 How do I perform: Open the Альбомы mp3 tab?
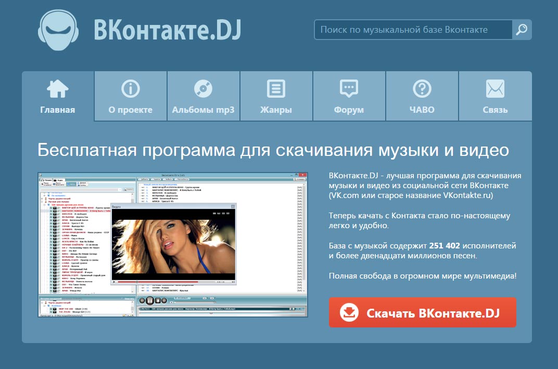(203, 96)
